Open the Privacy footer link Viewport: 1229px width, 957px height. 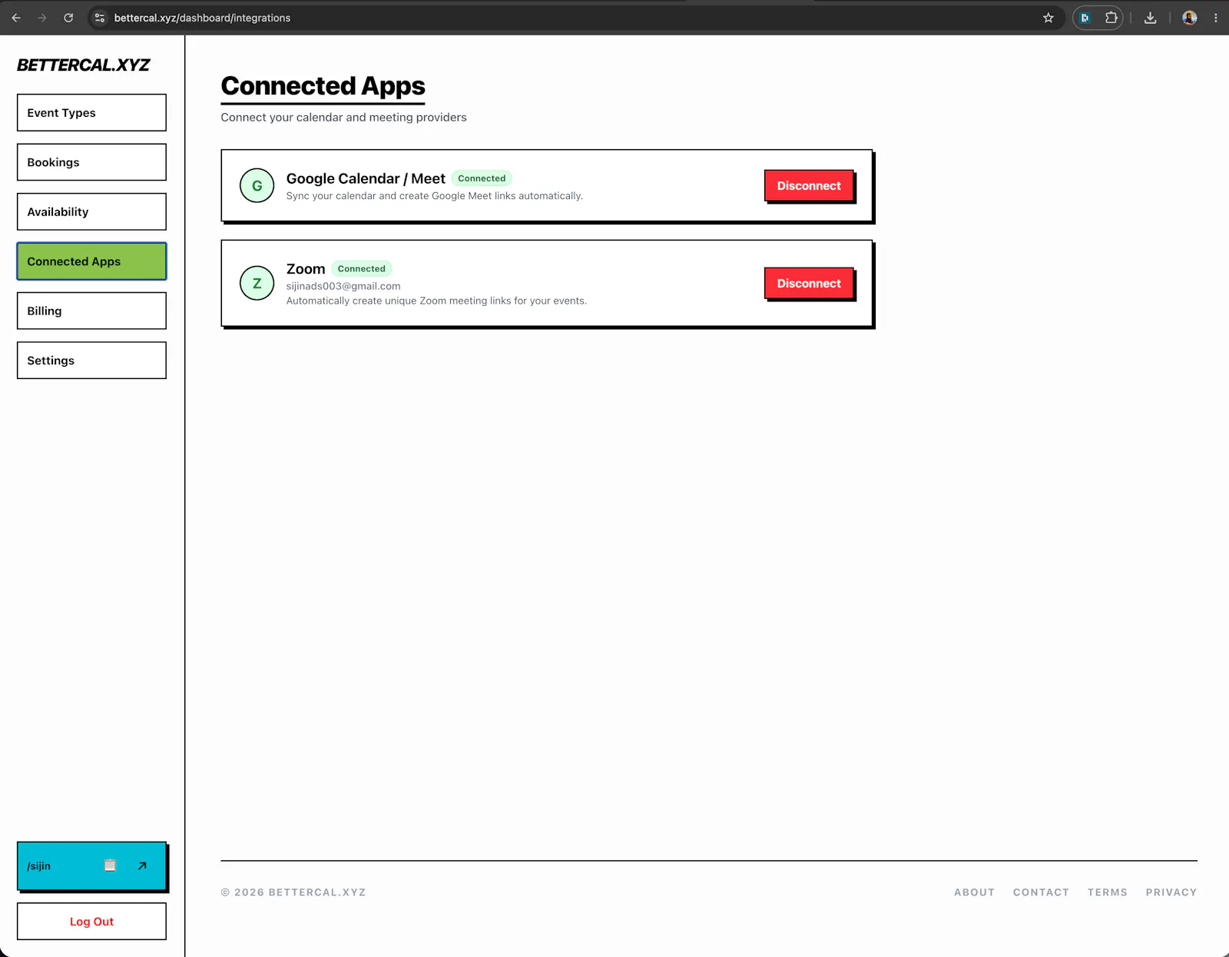coord(1171,892)
